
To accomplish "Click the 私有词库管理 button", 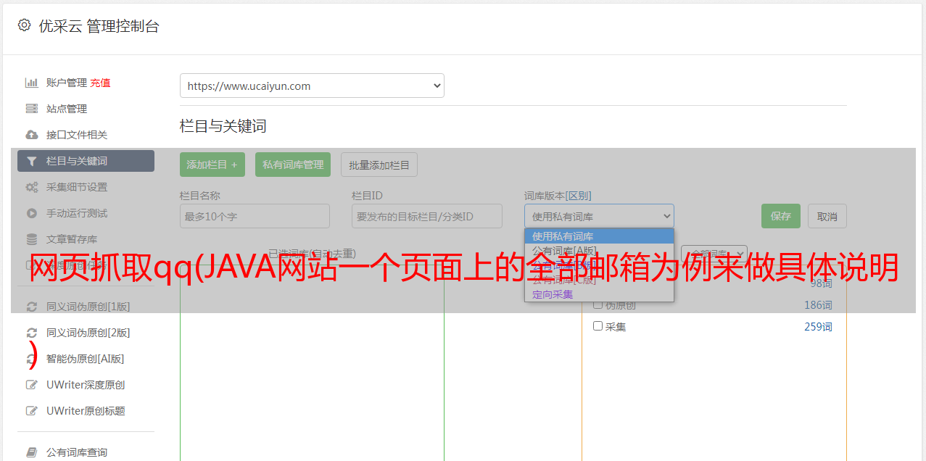I will (x=293, y=165).
